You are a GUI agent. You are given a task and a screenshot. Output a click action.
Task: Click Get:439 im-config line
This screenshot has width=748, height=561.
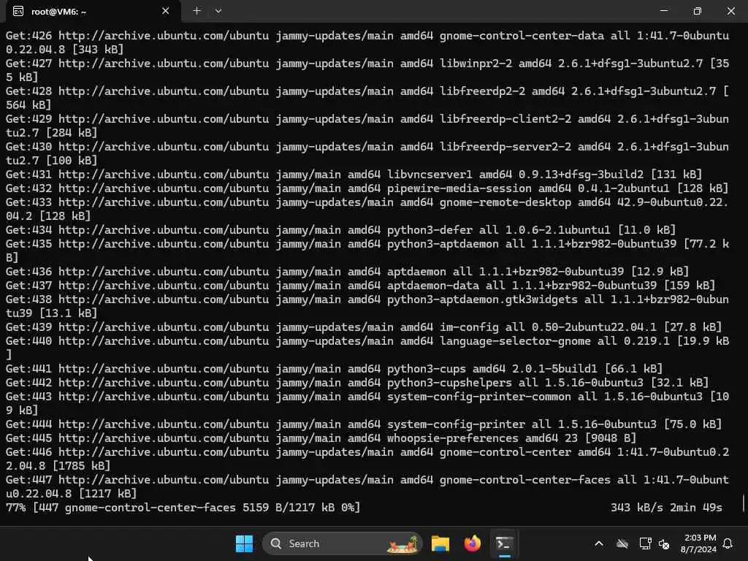point(364,327)
